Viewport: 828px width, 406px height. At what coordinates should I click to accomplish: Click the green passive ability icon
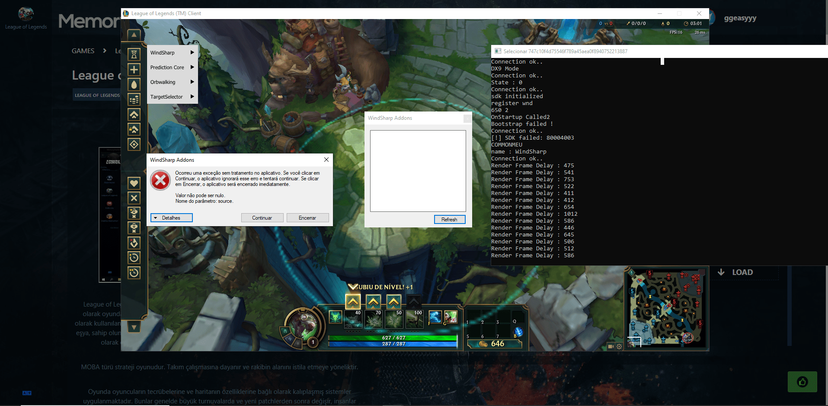pos(335,317)
